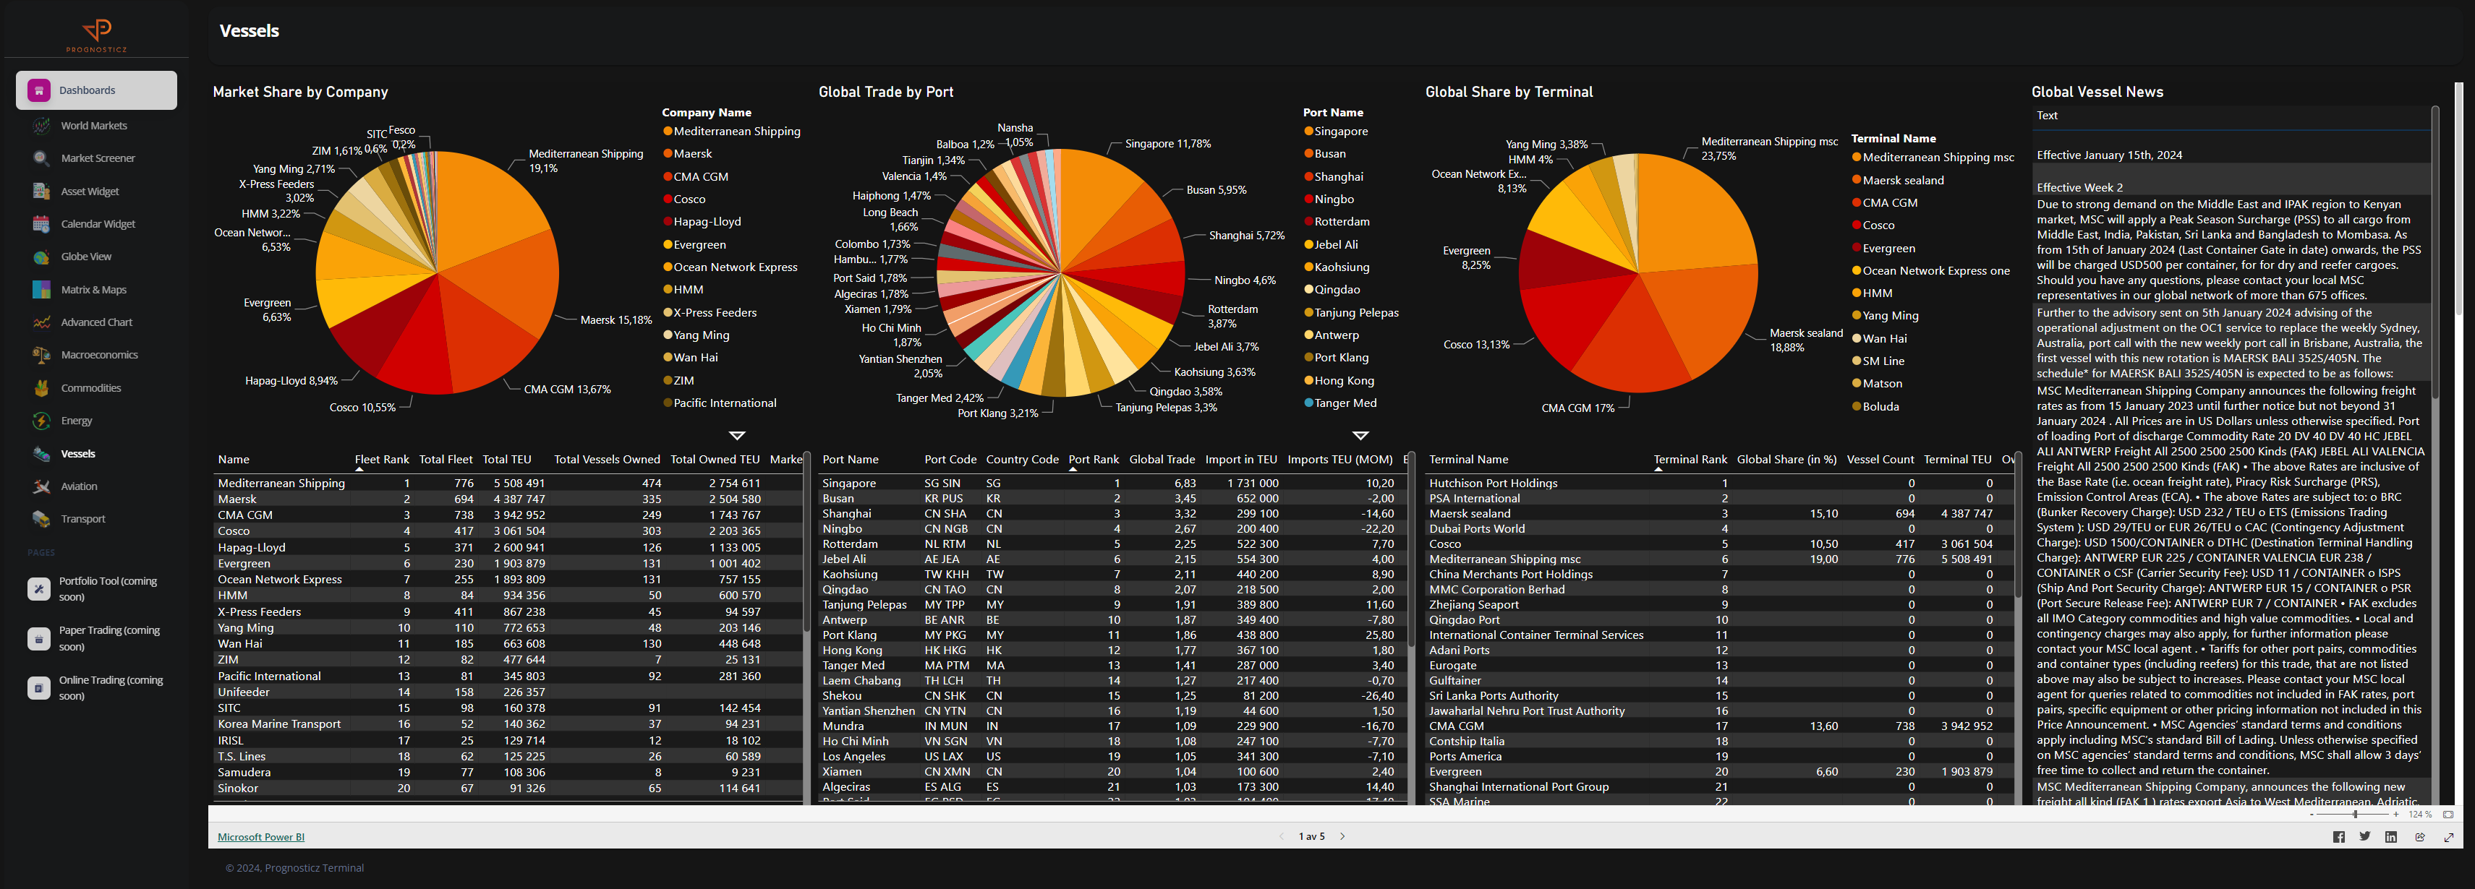Click the zoom in plus button
Image resolution: width=2475 pixels, height=889 pixels.
[2395, 814]
